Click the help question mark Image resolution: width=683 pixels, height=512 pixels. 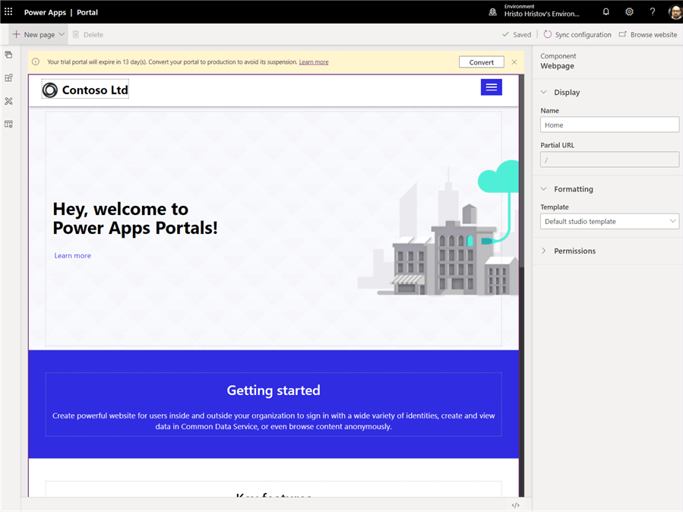click(x=652, y=11)
